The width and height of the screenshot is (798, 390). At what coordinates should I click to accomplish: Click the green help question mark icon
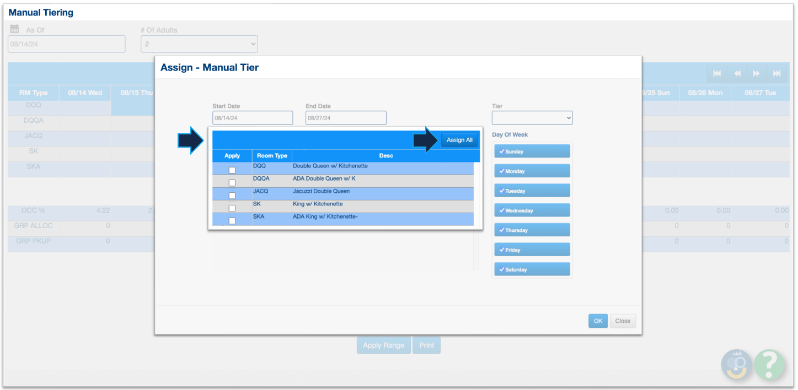coord(770,365)
